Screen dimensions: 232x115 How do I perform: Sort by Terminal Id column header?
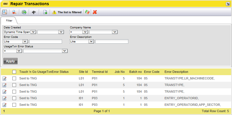coord(100,72)
